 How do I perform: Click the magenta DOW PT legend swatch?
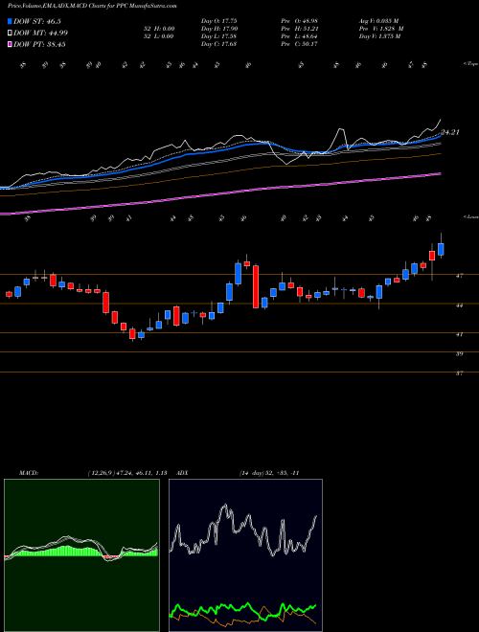[x=10, y=44]
